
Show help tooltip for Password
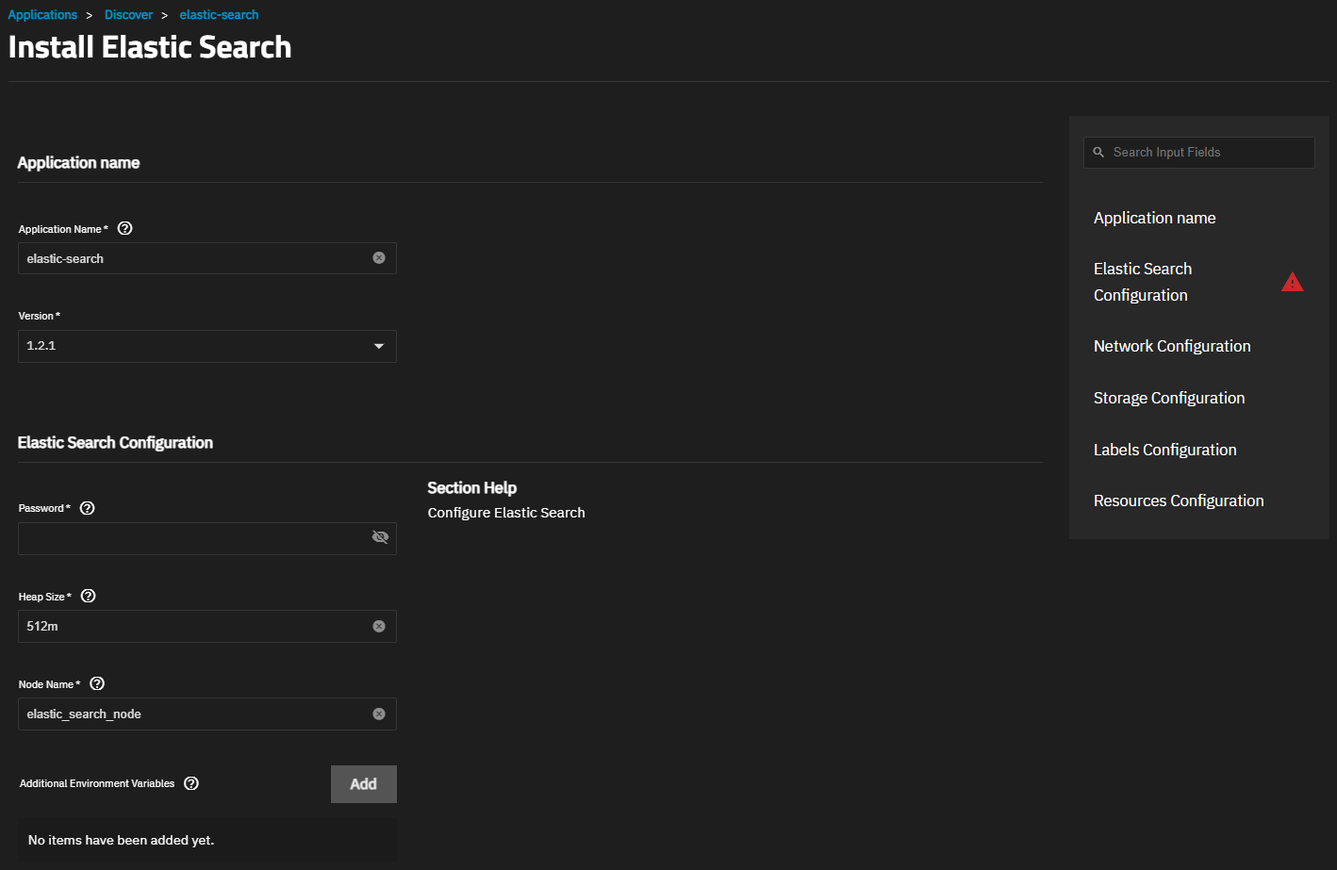point(88,508)
